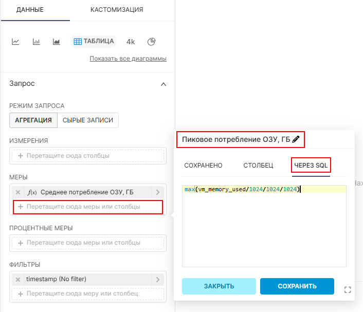Click the Сохранить button
The width and height of the screenshot is (363, 312).
click(x=297, y=286)
